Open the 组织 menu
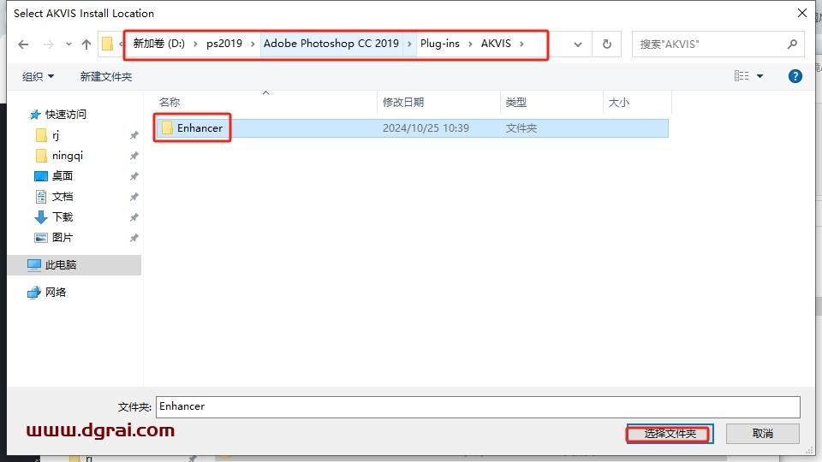This screenshot has width=822, height=462. [x=38, y=76]
